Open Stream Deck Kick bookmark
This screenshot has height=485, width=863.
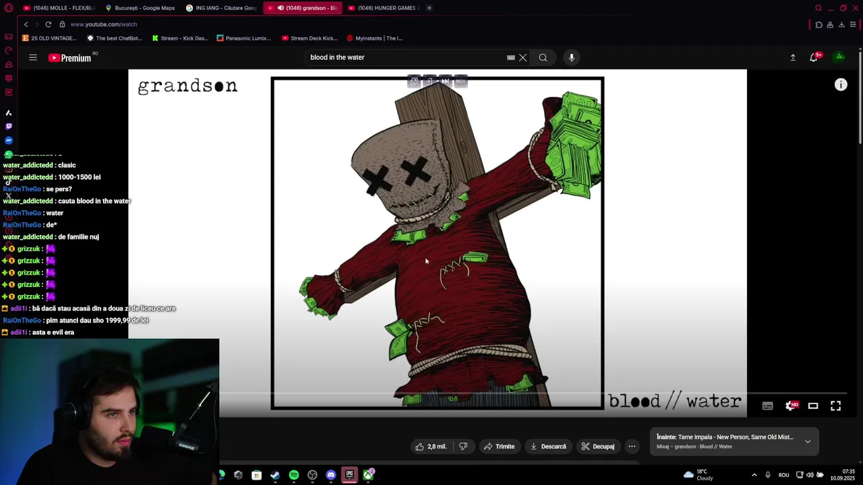(309, 38)
